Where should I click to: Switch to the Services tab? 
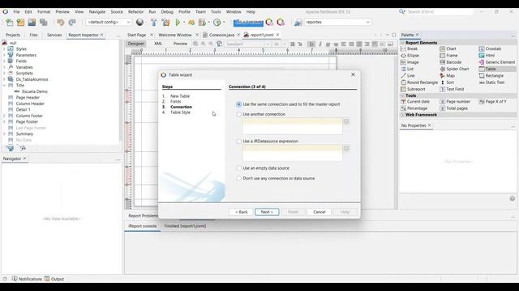click(x=54, y=35)
